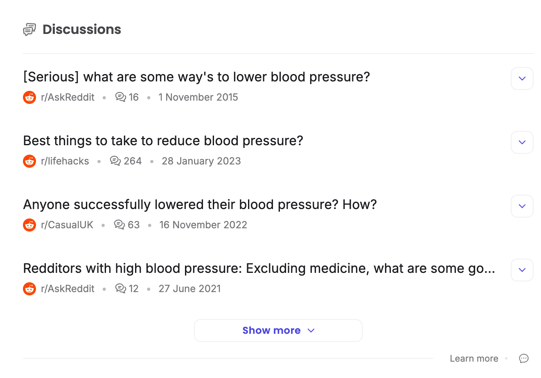Screen dimensions: 541x378
Task: Click the date 16 November 2022
Action: pos(203,225)
